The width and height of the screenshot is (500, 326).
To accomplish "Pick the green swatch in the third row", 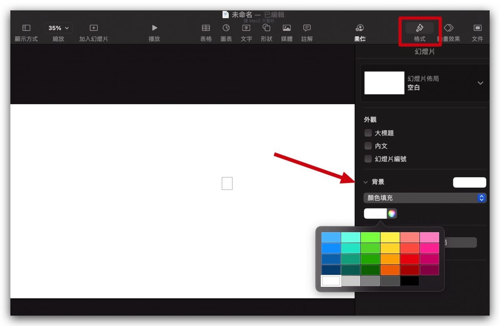I will [x=370, y=259].
